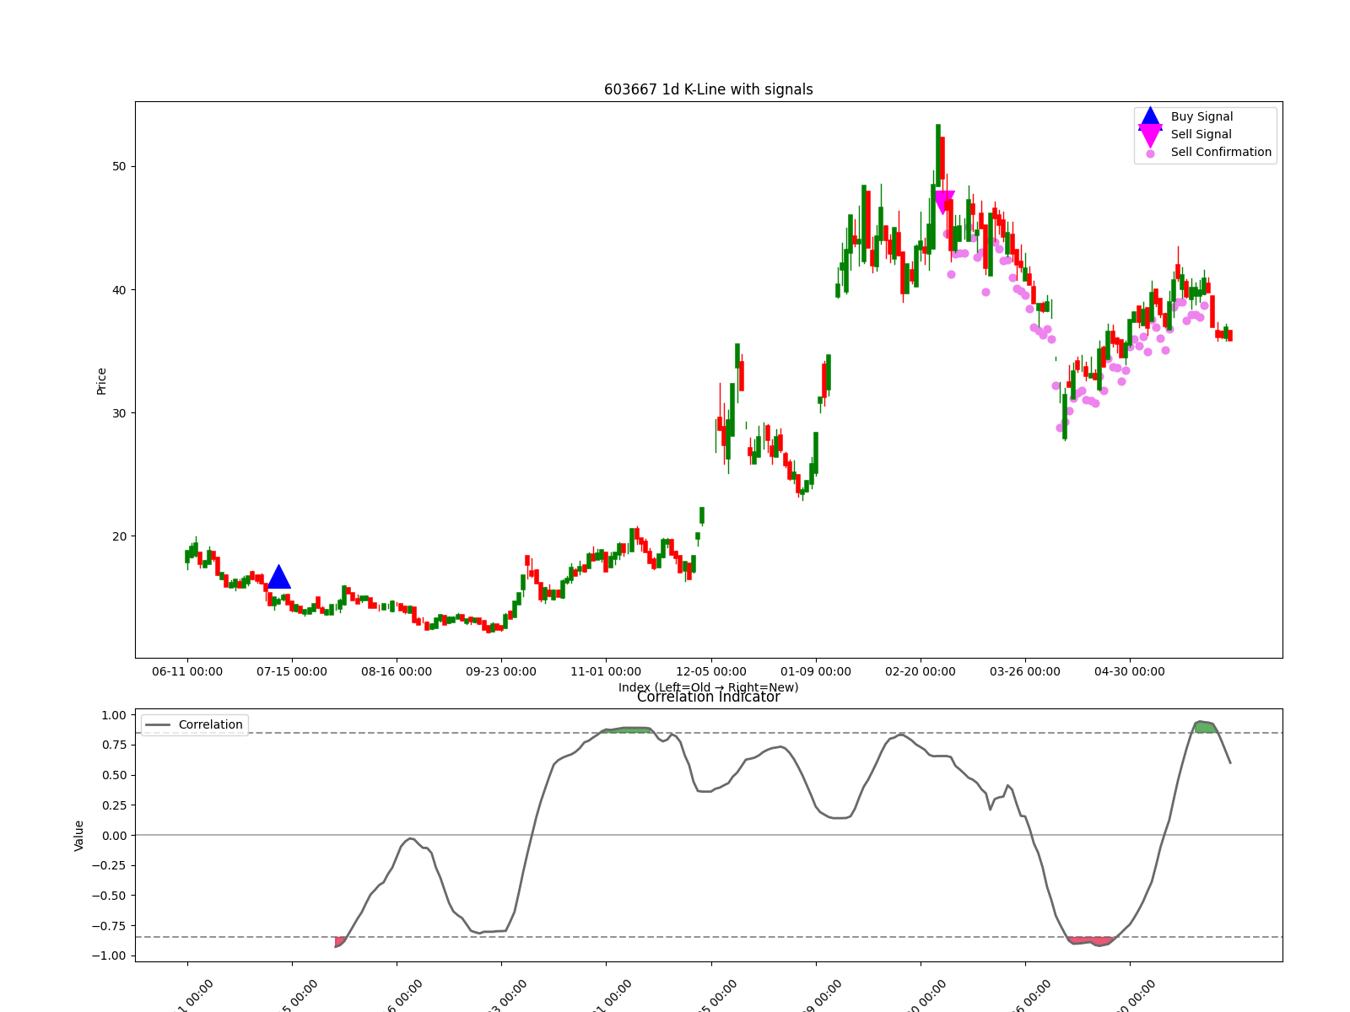Click the price tick label '40'
This screenshot has height=1012, width=1350.
[118, 290]
